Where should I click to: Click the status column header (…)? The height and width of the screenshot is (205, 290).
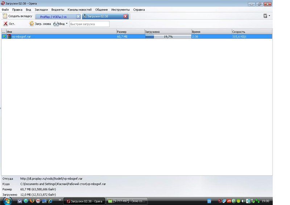coord(4,32)
